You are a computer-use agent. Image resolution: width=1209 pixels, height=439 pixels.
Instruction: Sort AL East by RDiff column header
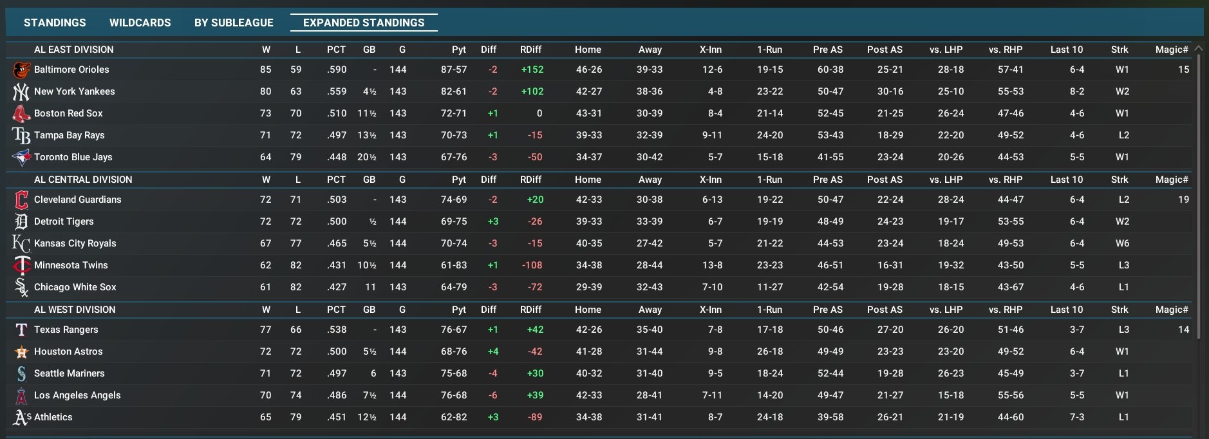pos(530,50)
